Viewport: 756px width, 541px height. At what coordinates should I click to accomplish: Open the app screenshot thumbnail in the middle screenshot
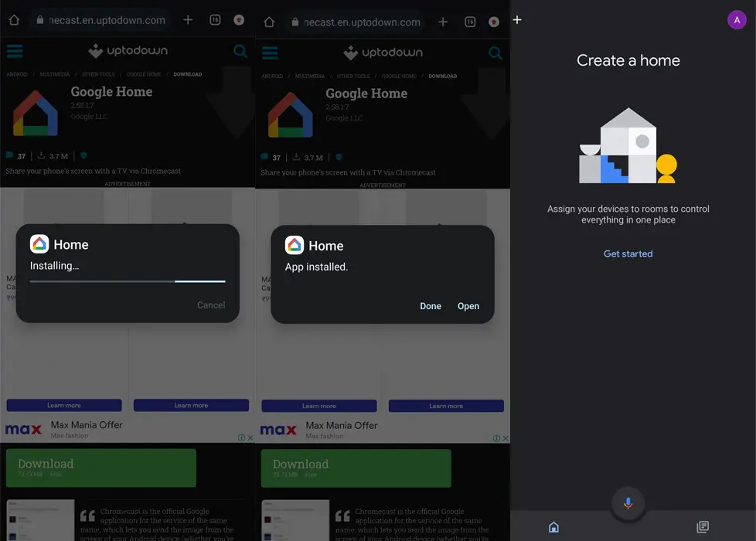click(x=295, y=520)
